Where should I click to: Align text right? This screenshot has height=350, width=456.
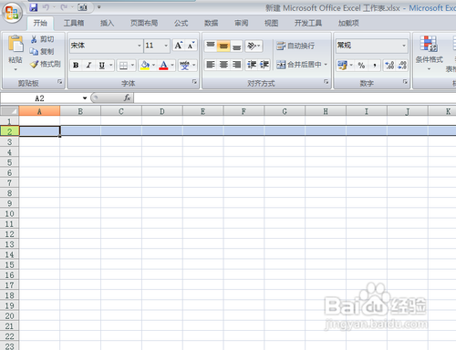point(236,65)
